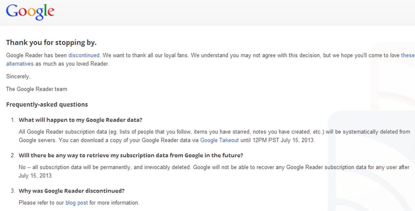Click the Google logo
This screenshot has width=415, height=211.
30,12
